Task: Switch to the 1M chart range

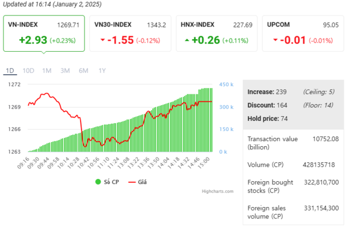Action: coord(47,71)
